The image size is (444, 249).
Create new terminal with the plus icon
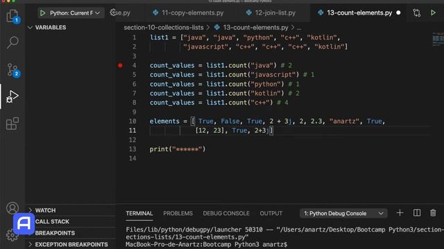(400, 213)
